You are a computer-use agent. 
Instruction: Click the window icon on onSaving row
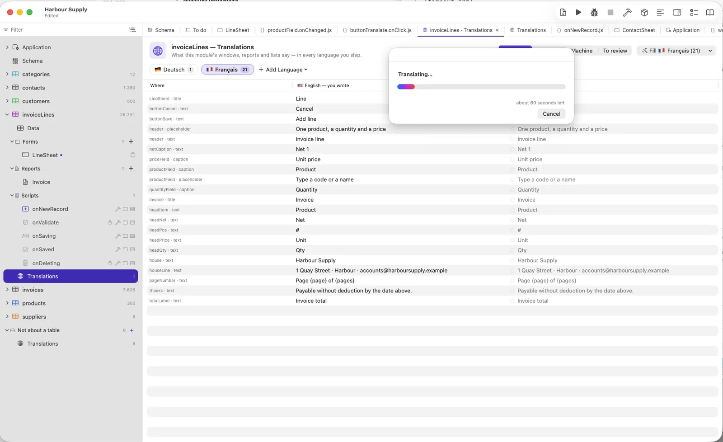(x=125, y=236)
